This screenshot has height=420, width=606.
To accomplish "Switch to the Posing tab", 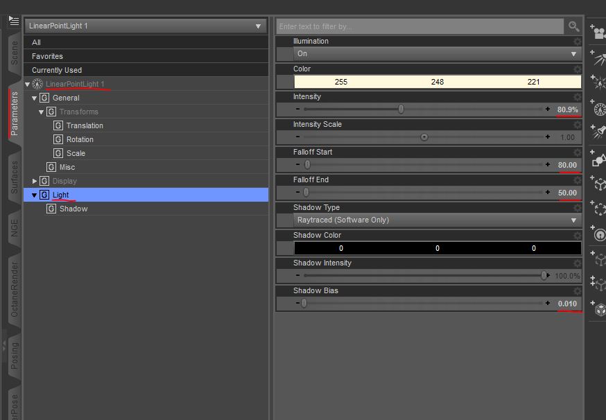I will click(15, 356).
